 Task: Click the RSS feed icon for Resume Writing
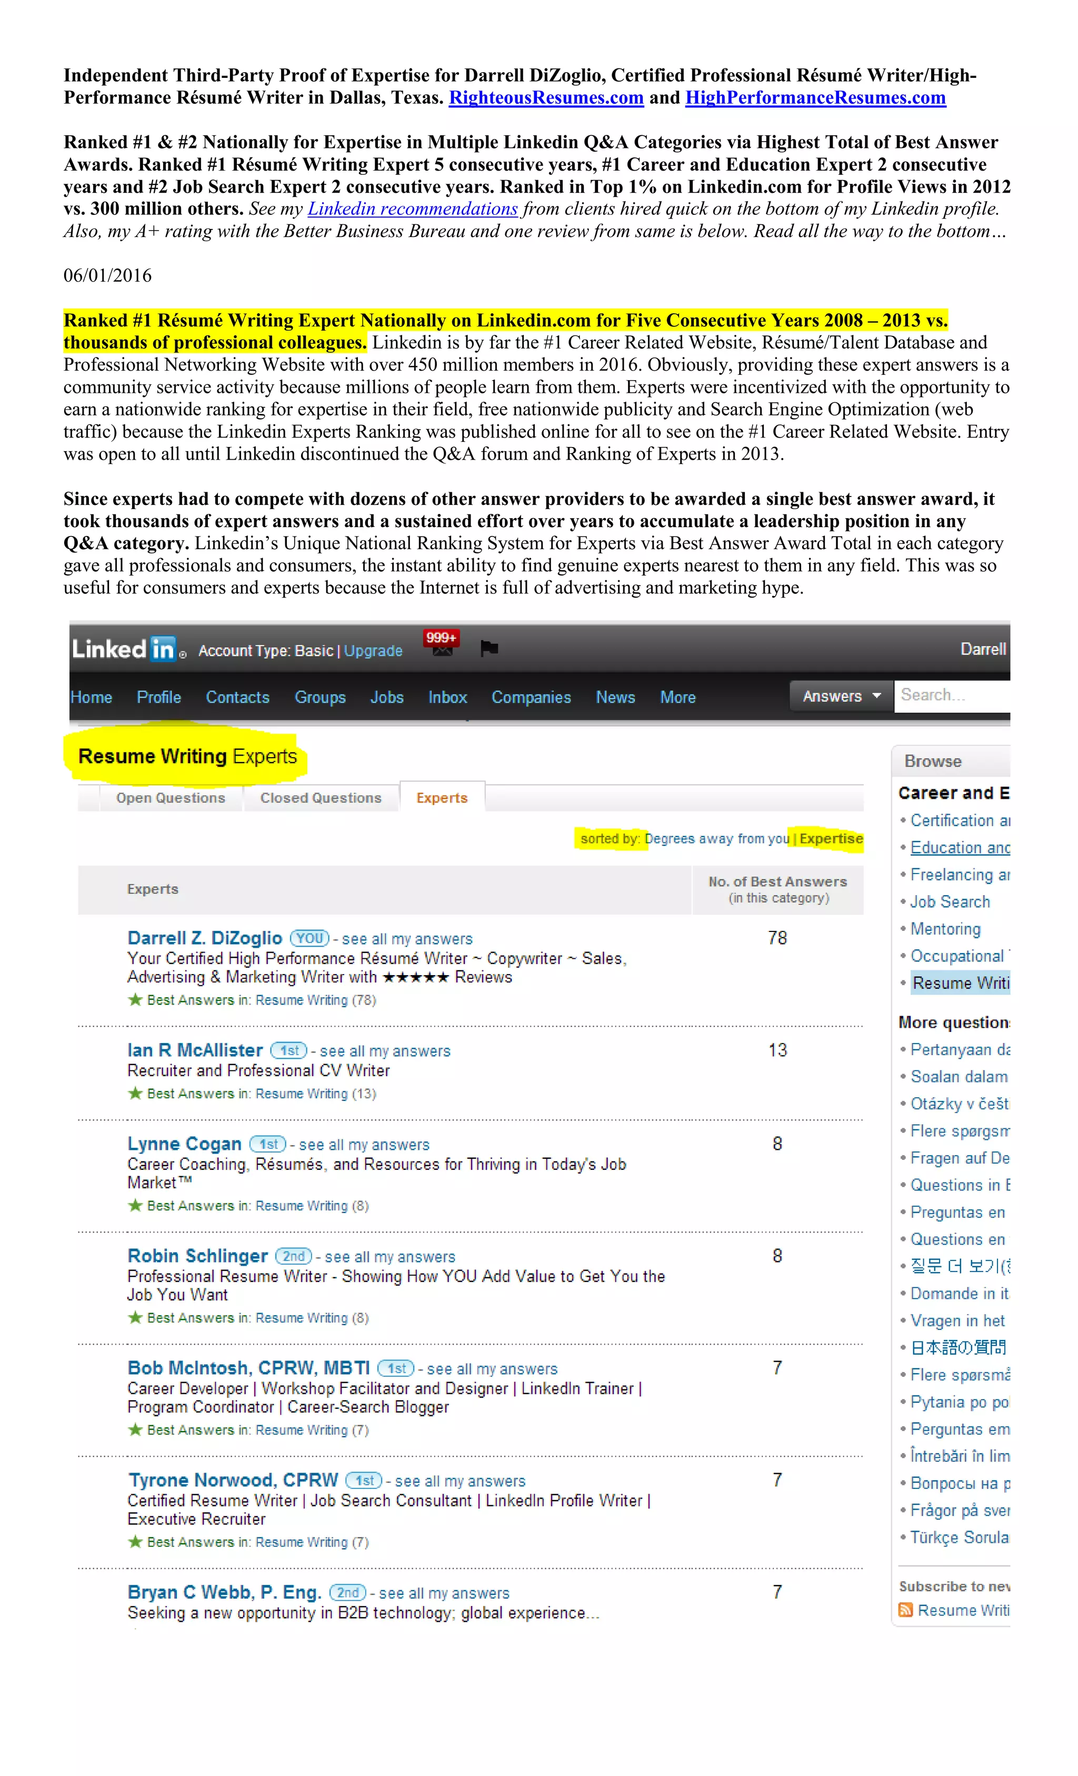(906, 1610)
